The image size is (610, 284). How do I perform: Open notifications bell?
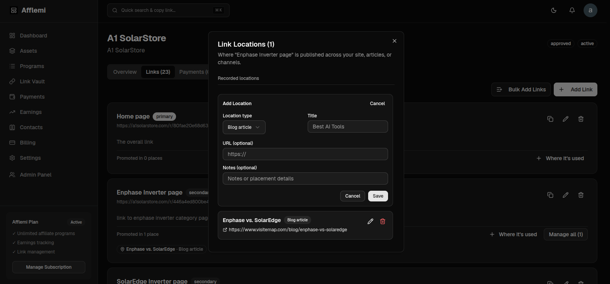tap(572, 10)
